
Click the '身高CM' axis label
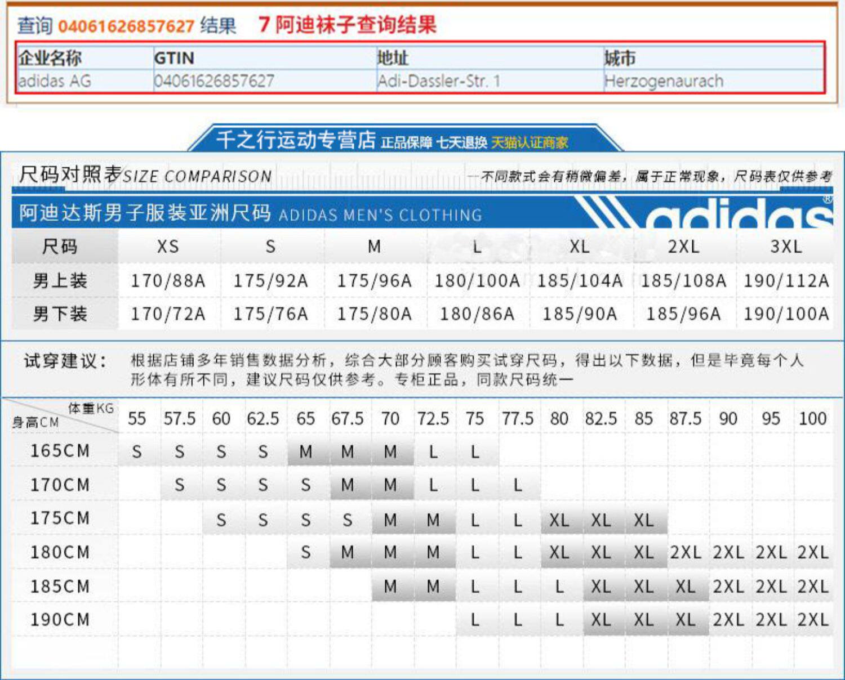pyautogui.click(x=35, y=422)
